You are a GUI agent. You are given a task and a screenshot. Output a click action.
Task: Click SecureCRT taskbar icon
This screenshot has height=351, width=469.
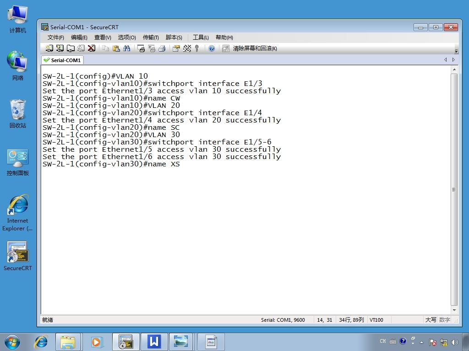tap(125, 342)
